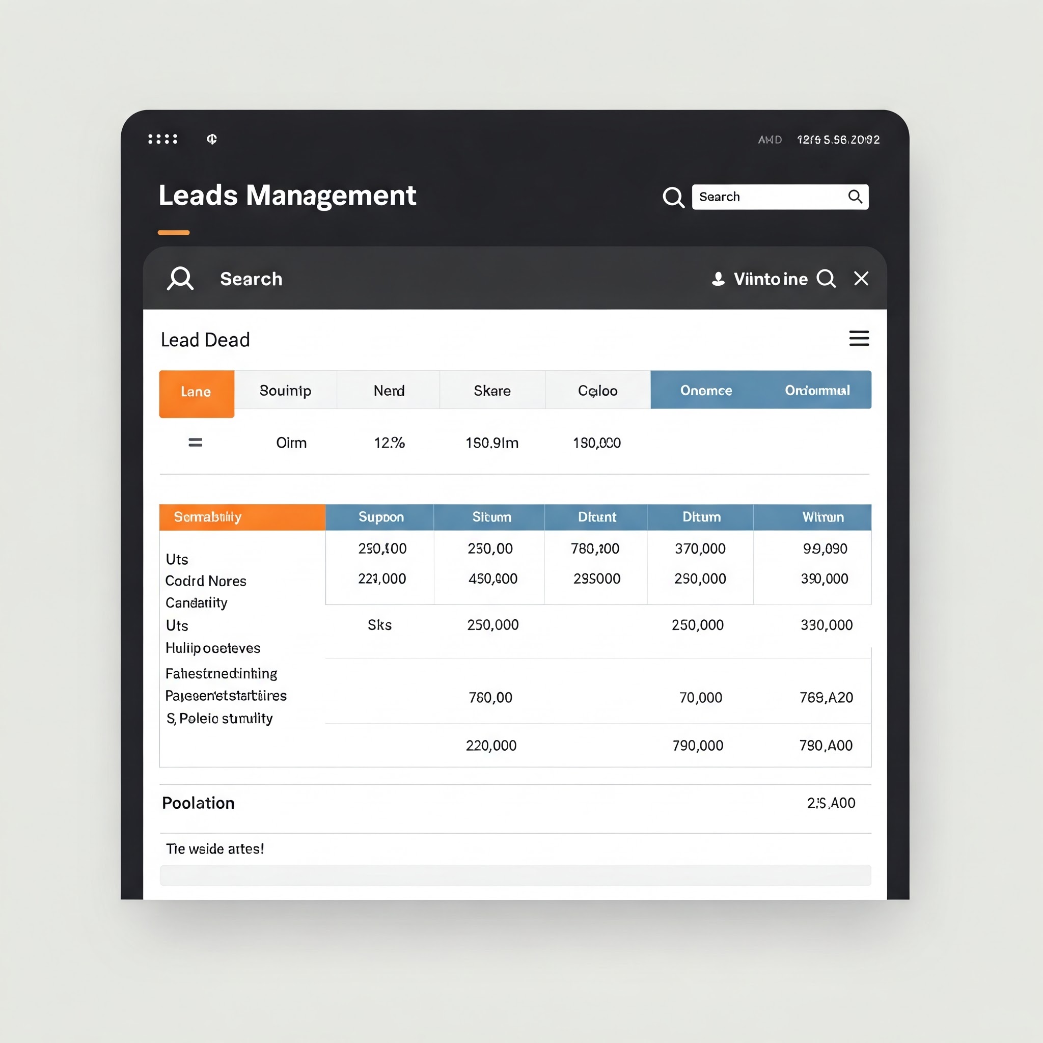Viewport: 1043px width, 1043px height.
Task: Click the small circular icon beside the grid dots
Action: [212, 139]
